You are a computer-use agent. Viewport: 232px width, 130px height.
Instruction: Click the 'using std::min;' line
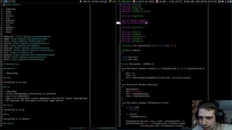pos(130,57)
